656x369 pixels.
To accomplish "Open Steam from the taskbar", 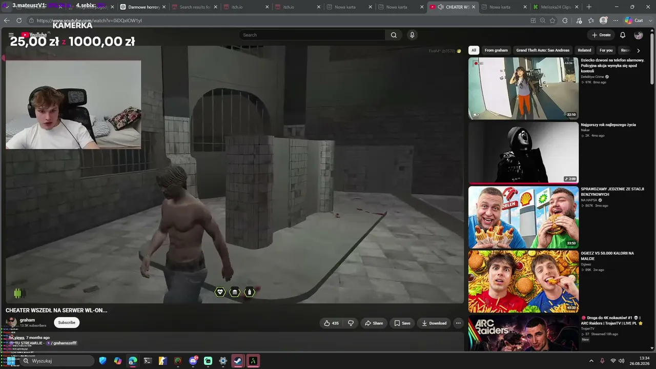I will (x=238, y=361).
